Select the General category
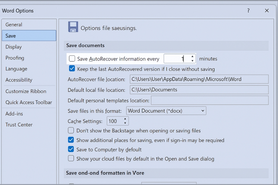The height and width of the screenshot is (185, 278). point(14,25)
